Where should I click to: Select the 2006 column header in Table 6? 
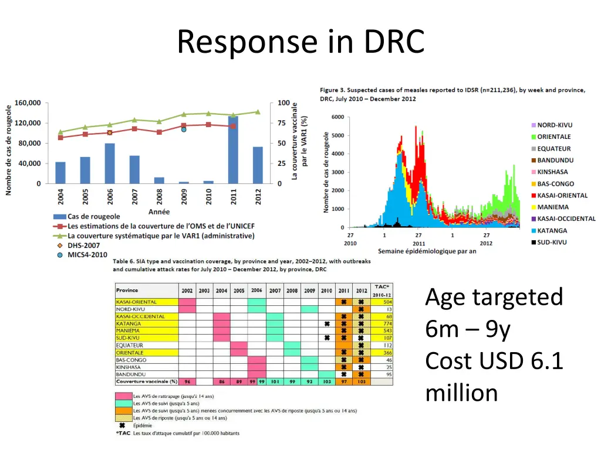(256, 291)
